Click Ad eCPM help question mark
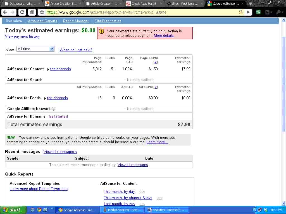 point(155,87)
